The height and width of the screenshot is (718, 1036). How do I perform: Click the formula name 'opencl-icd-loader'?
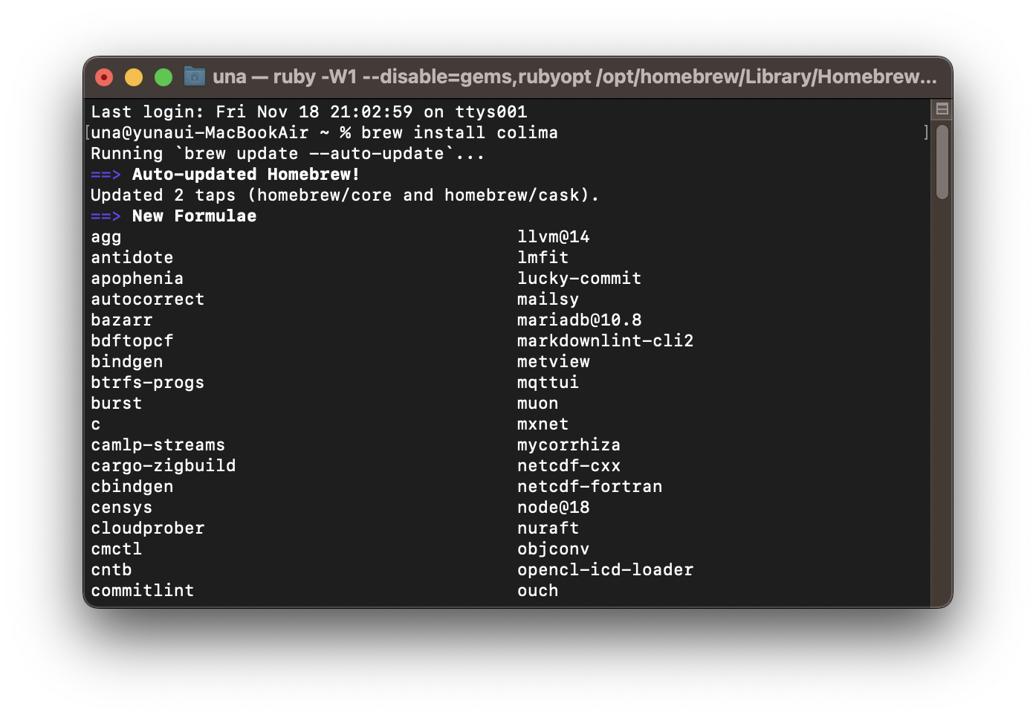(606, 570)
